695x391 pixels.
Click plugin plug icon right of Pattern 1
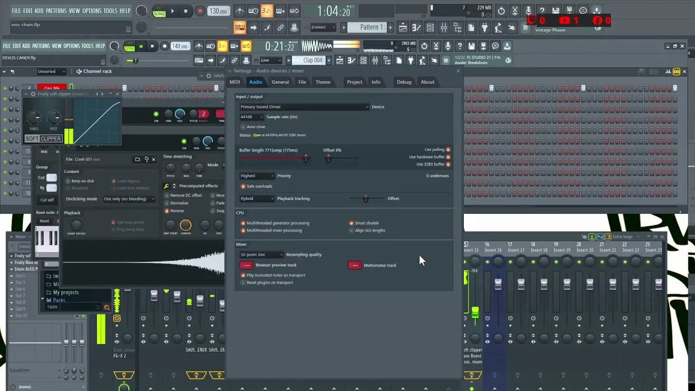[485, 27]
